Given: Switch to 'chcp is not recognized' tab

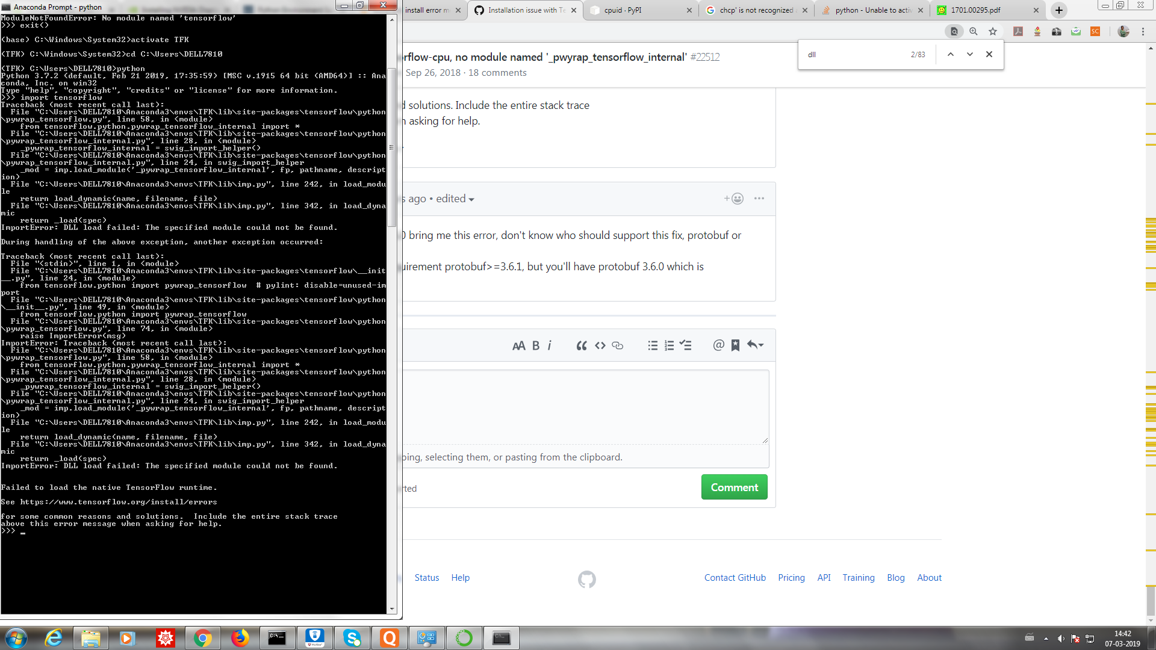Looking at the screenshot, I should point(756,10).
